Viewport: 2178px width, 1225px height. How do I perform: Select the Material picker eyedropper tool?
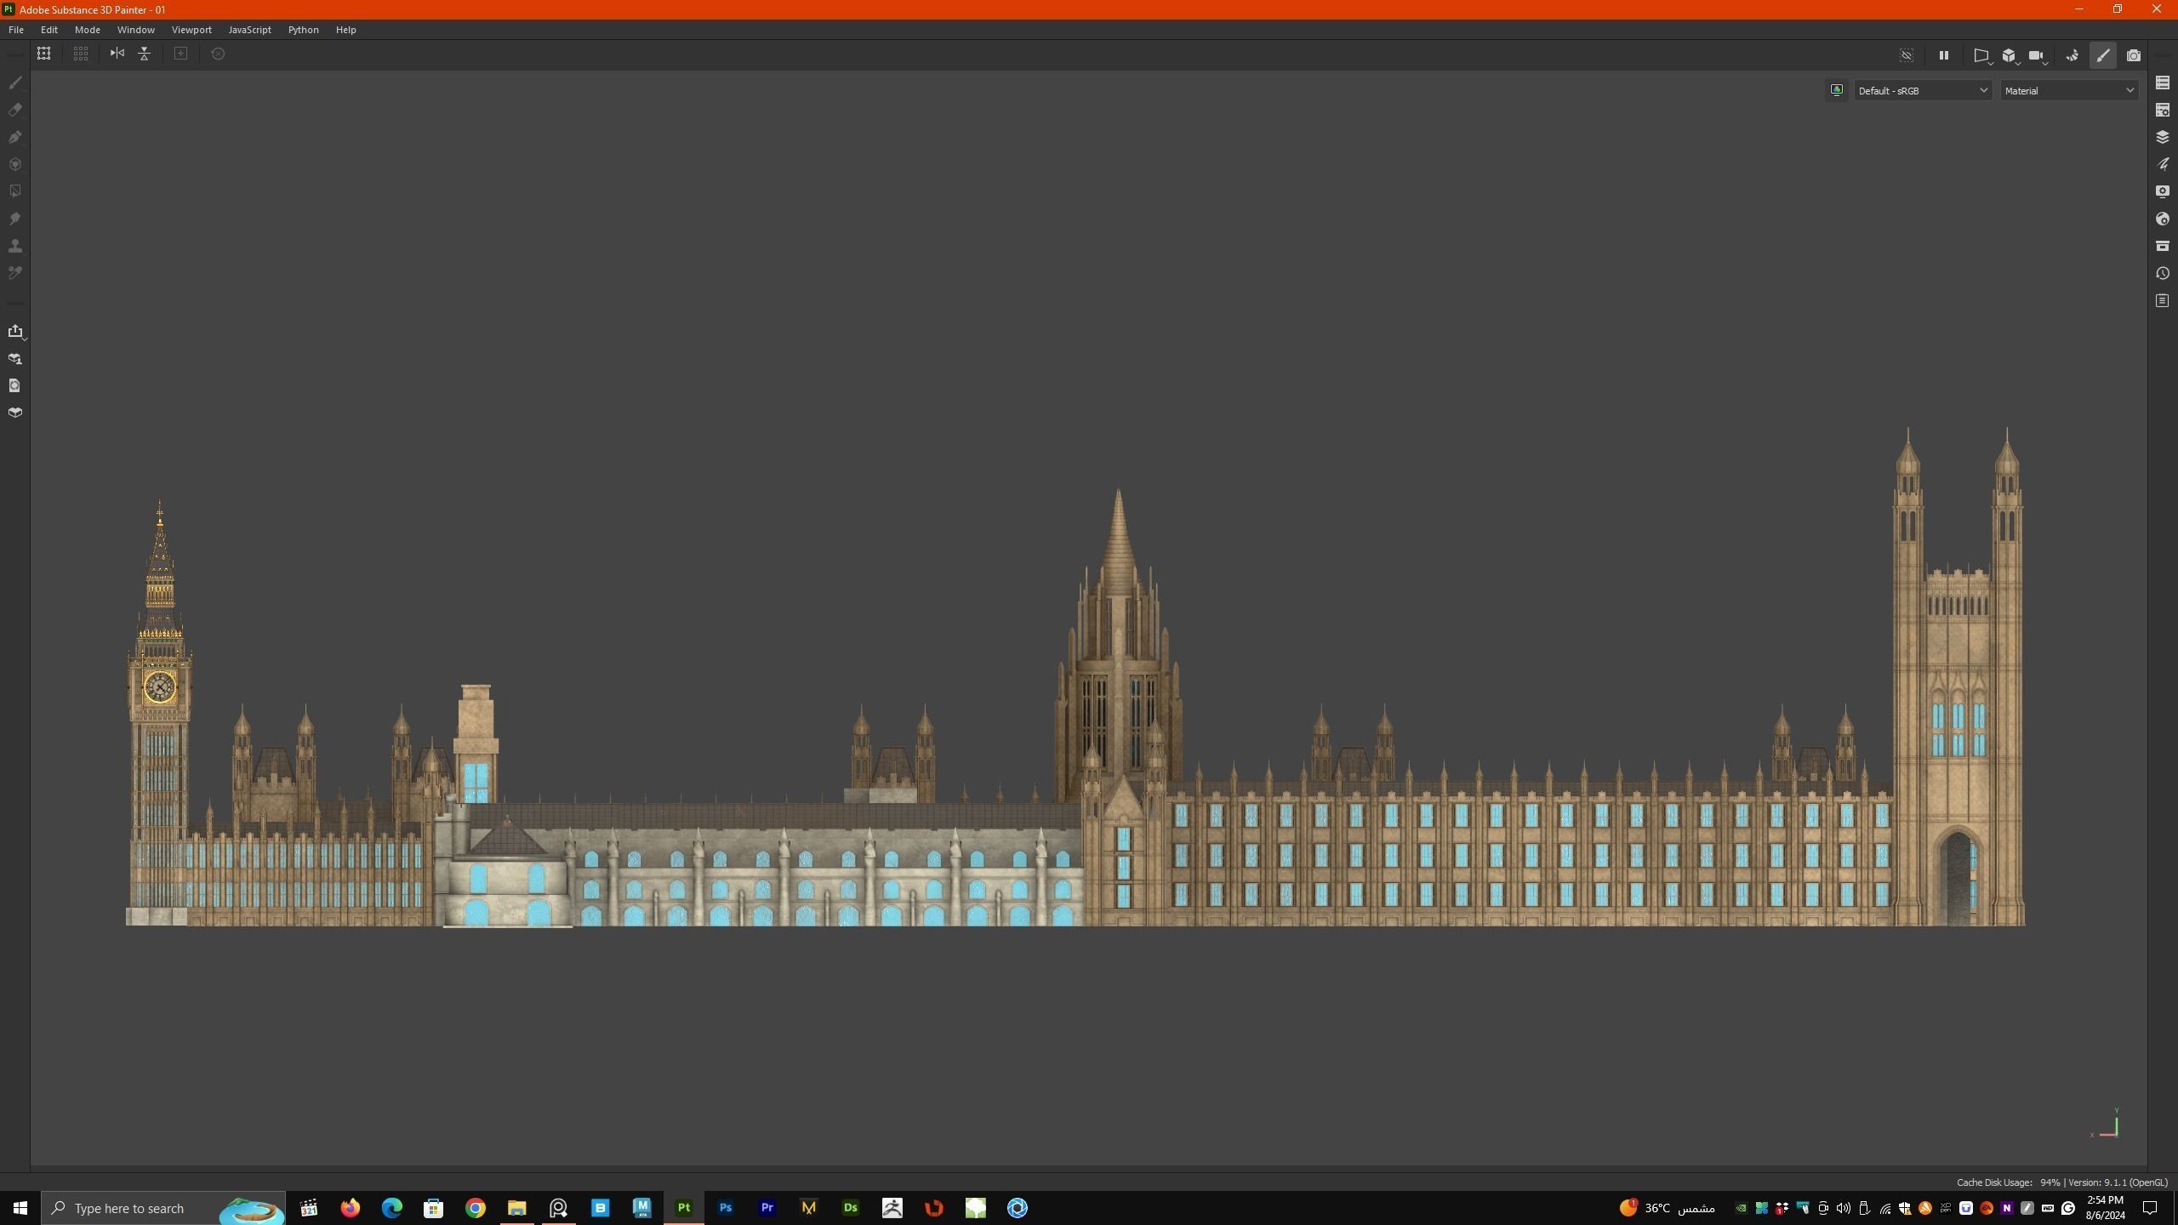(14, 273)
